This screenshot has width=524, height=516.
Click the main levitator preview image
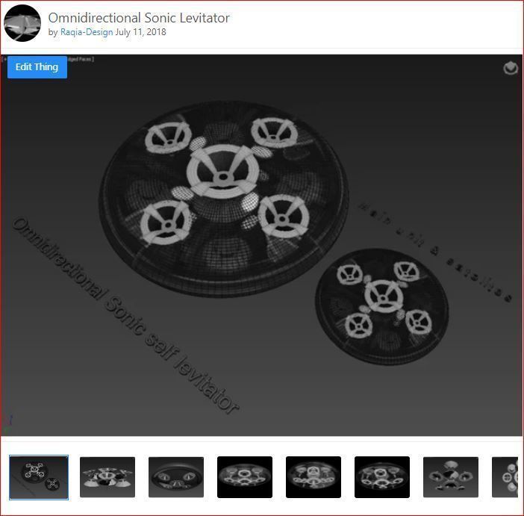click(x=262, y=245)
